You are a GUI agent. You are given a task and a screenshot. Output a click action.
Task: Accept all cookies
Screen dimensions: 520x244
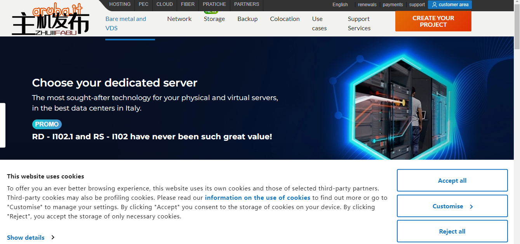[x=452, y=180]
